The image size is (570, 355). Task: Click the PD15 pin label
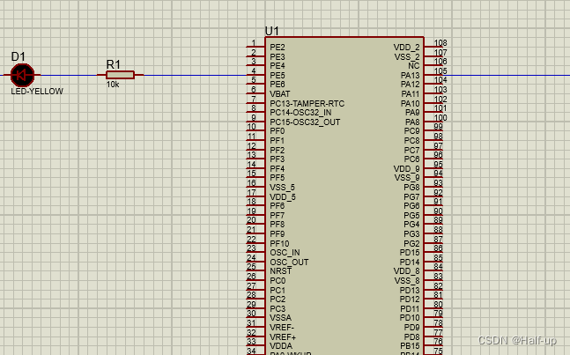coord(410,253)
